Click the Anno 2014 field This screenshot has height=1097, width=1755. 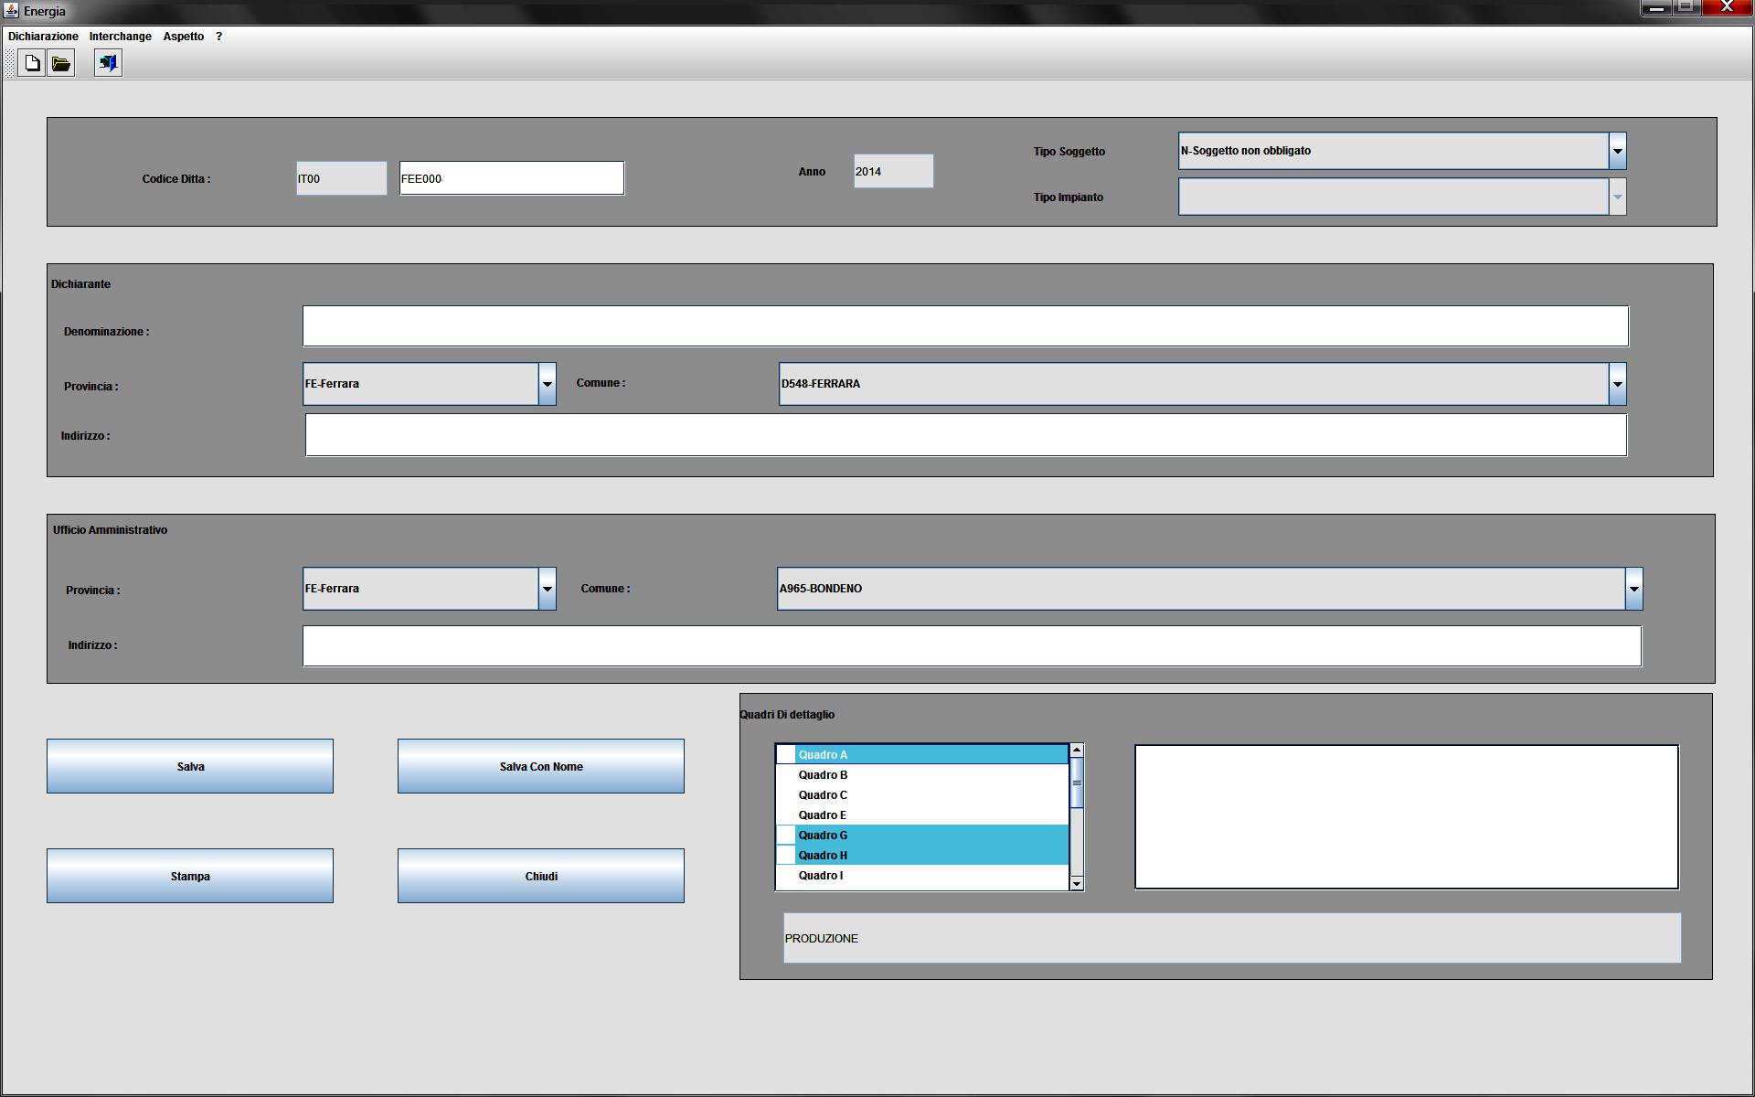click(x=893, y=171)
